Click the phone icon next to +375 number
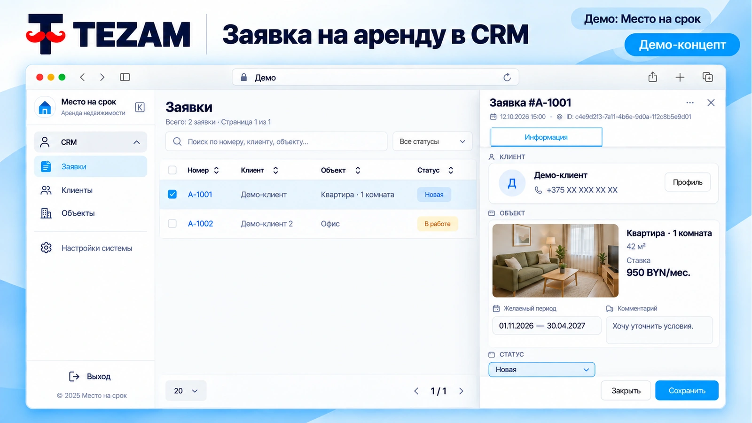The width and height of the screenshot is (752, 423). click(538, 190)
